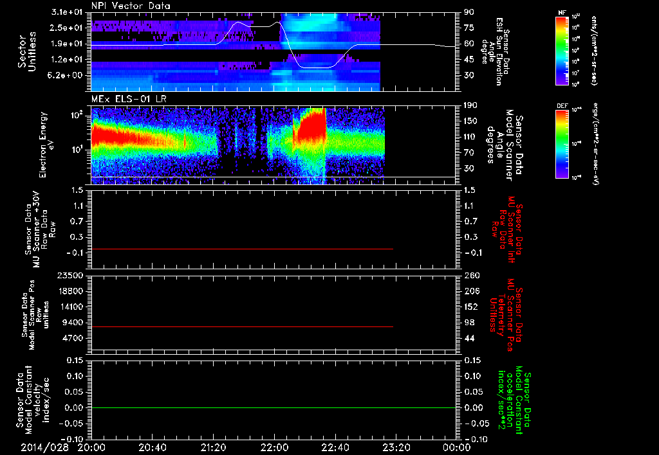Click the 190 scanner angle tick
This screenshot has width=659, height=455.
click(x=470, y=105)
